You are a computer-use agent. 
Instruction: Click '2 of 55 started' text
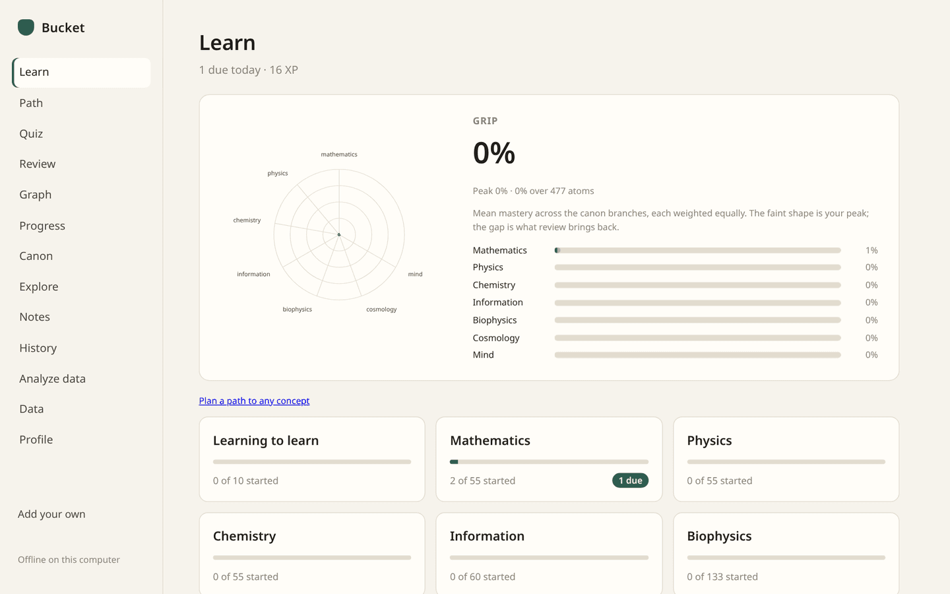482,480
